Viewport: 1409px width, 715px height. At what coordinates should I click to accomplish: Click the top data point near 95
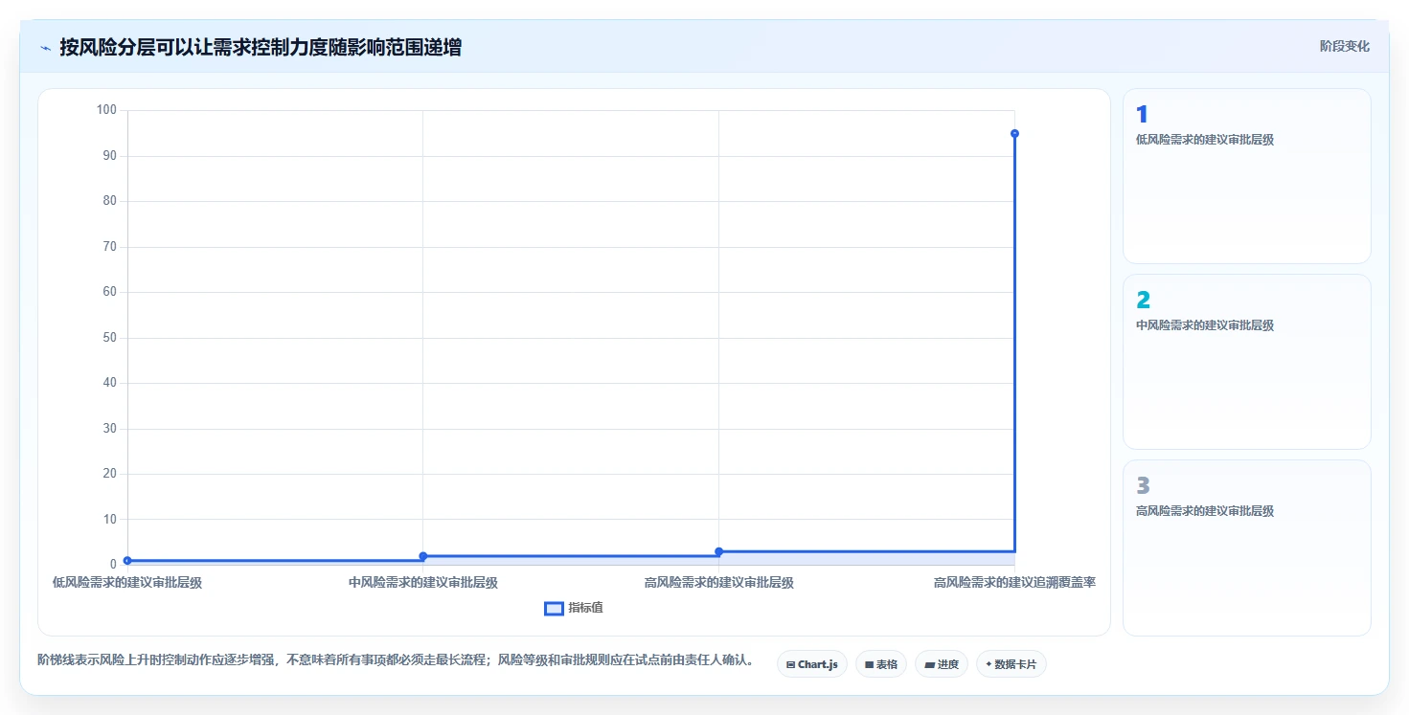(1014, 133)
